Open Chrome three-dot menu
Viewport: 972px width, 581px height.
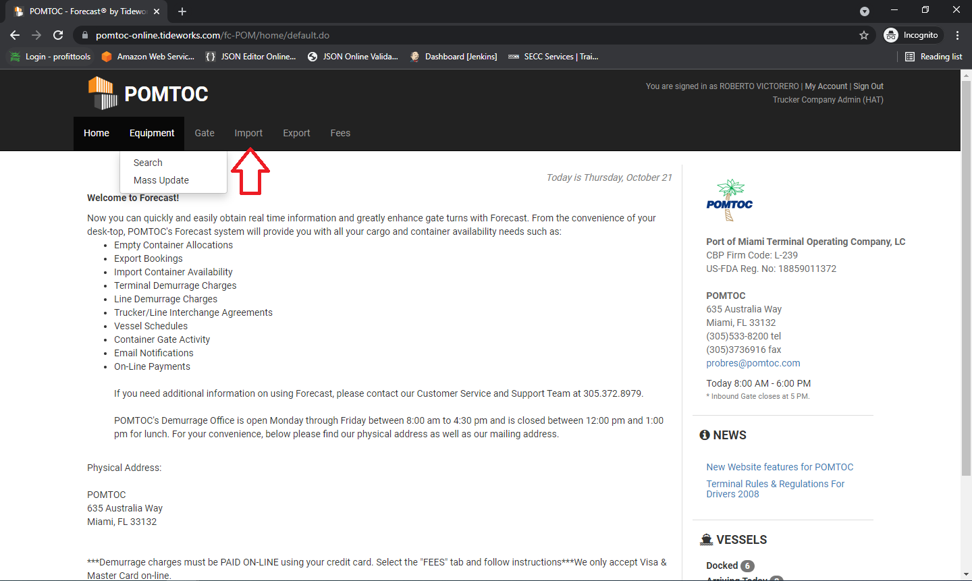click(957, 35)
